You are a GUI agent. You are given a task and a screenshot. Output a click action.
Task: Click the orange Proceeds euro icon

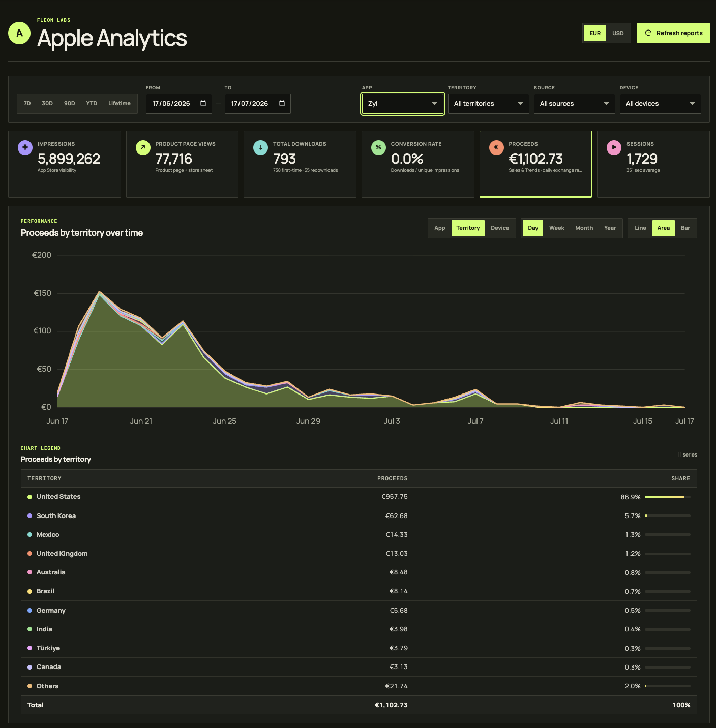tap(496, 147)
